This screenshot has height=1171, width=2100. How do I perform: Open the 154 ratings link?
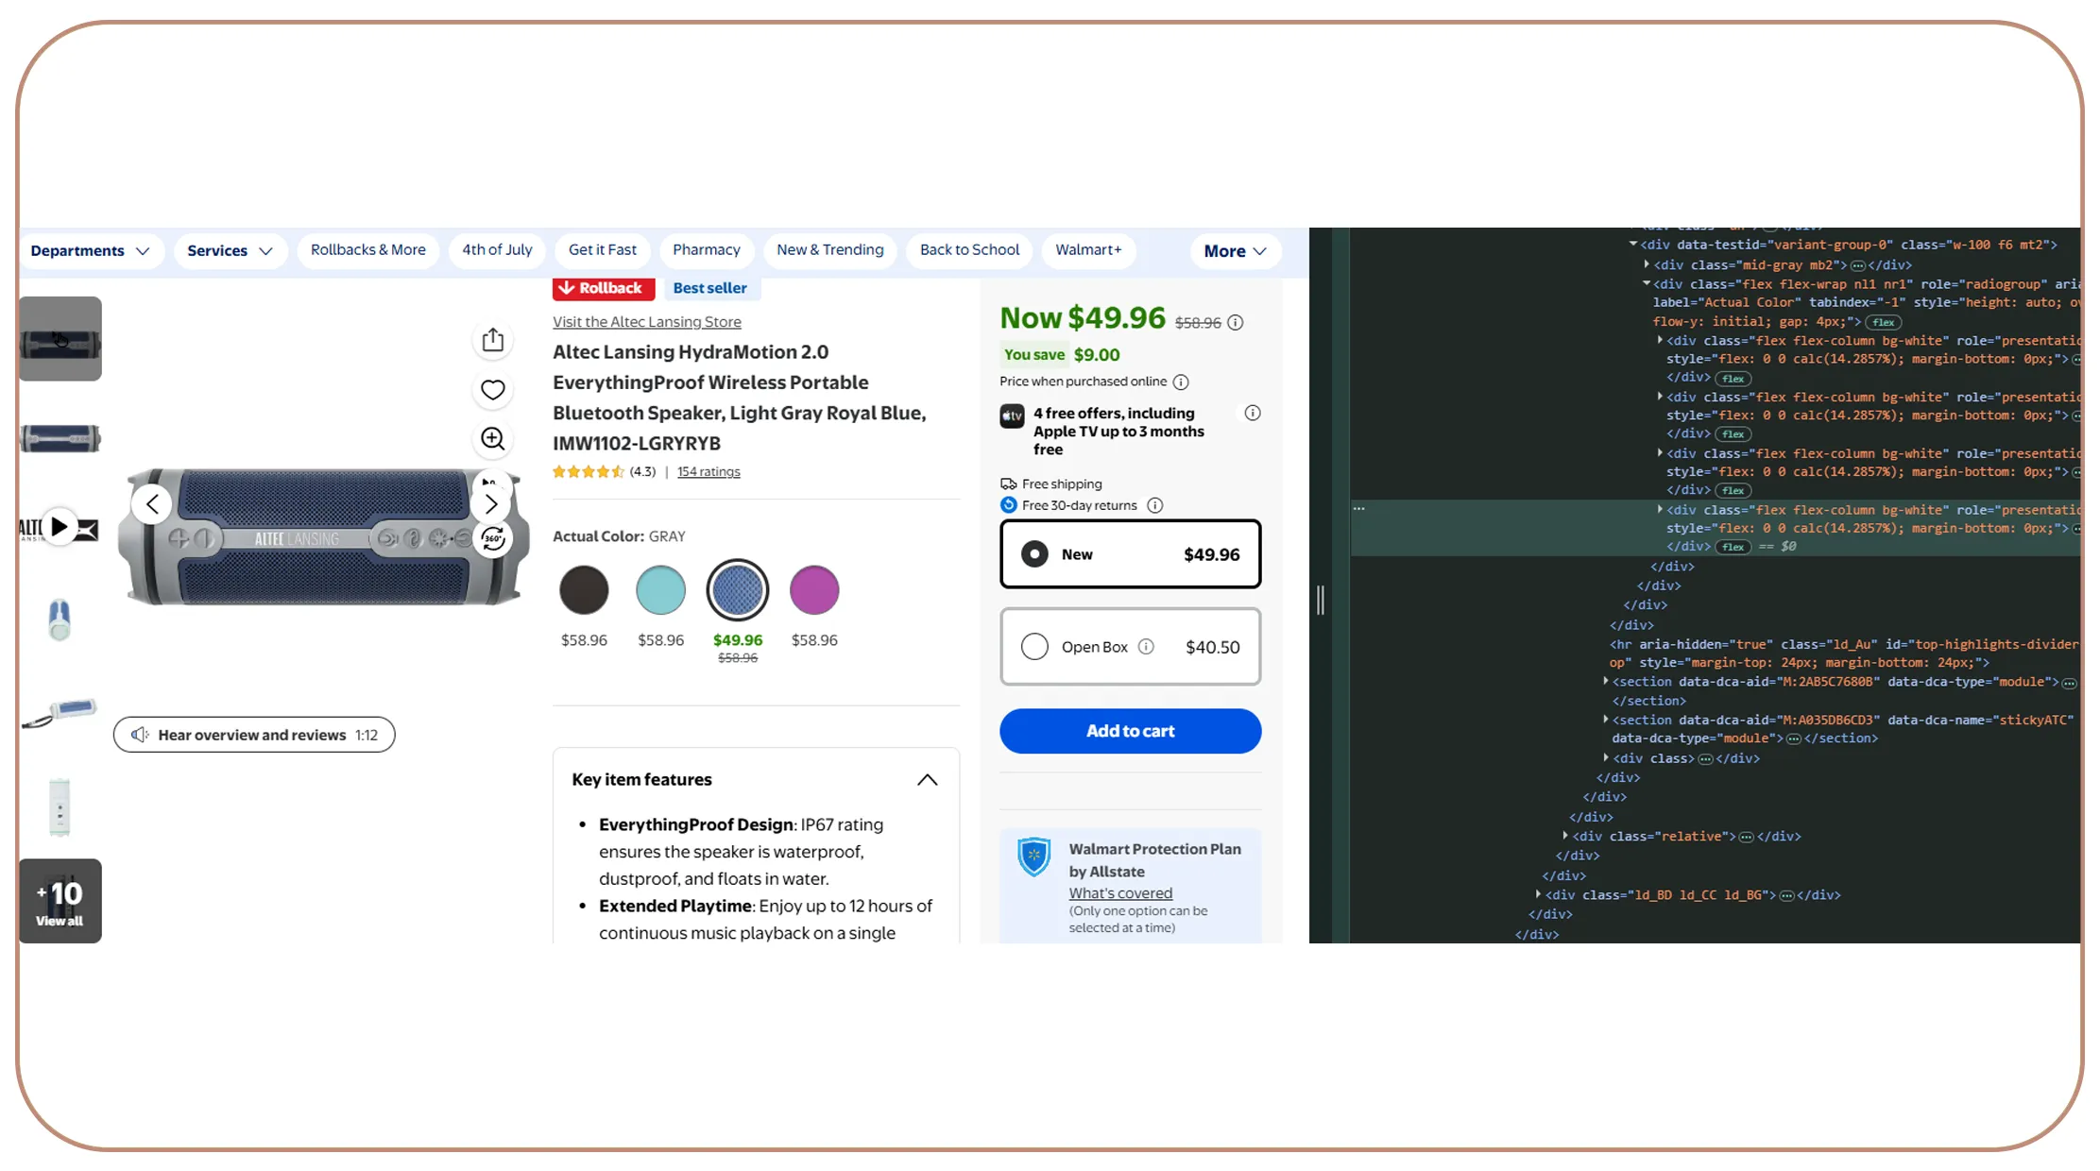pyautogui.click(x=709, y=472)
